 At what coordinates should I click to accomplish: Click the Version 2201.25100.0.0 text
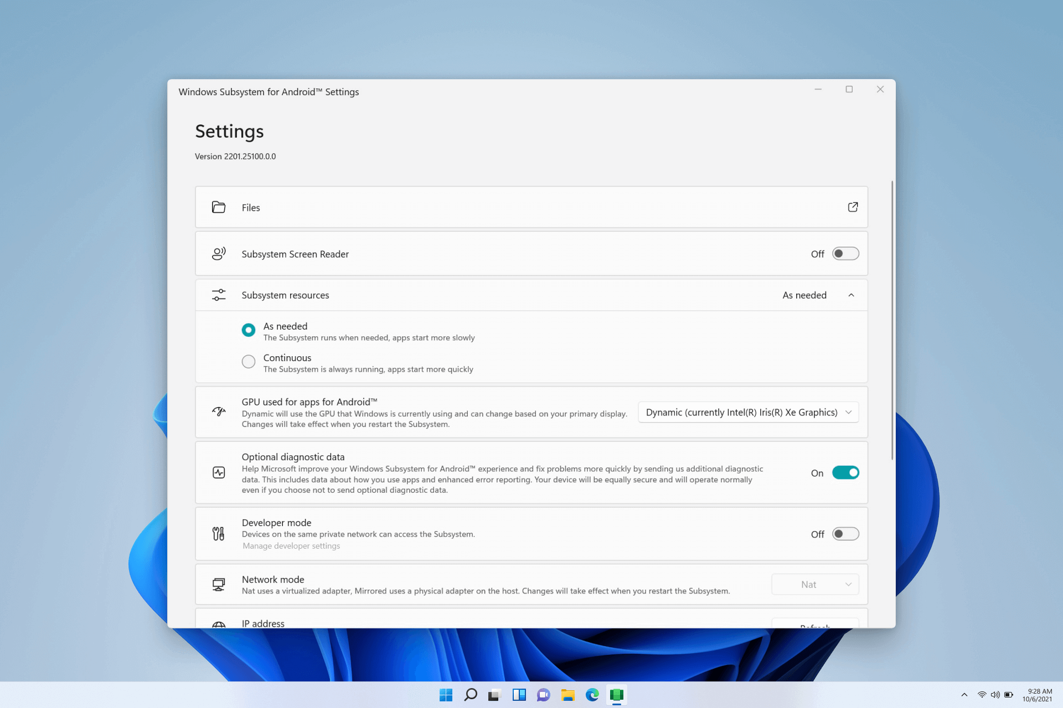coord(235,157)
